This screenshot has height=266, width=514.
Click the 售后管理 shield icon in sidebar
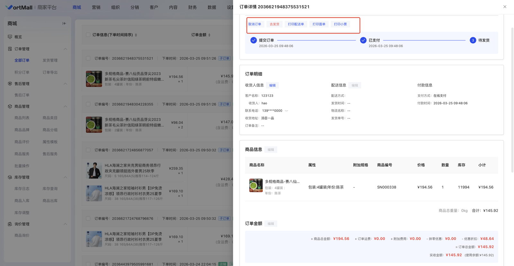(10, 84)
